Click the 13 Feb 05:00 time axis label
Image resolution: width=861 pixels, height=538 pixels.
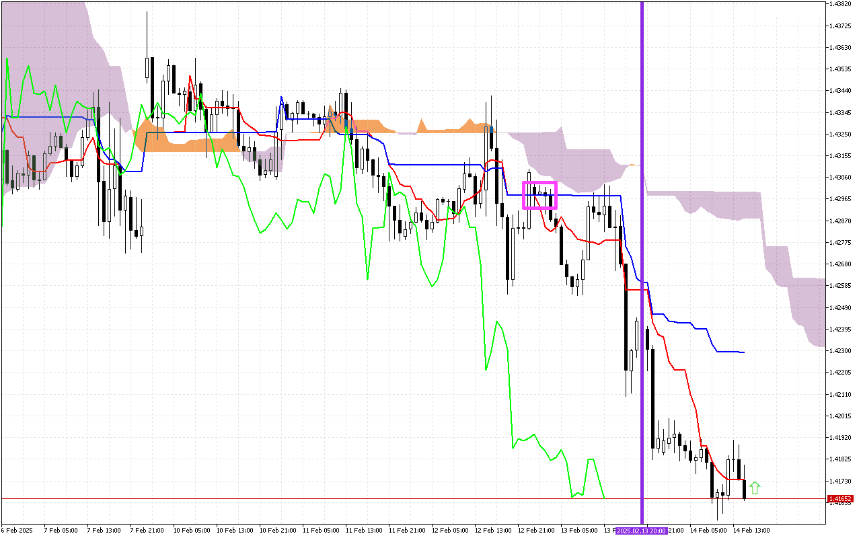[578, 530]
